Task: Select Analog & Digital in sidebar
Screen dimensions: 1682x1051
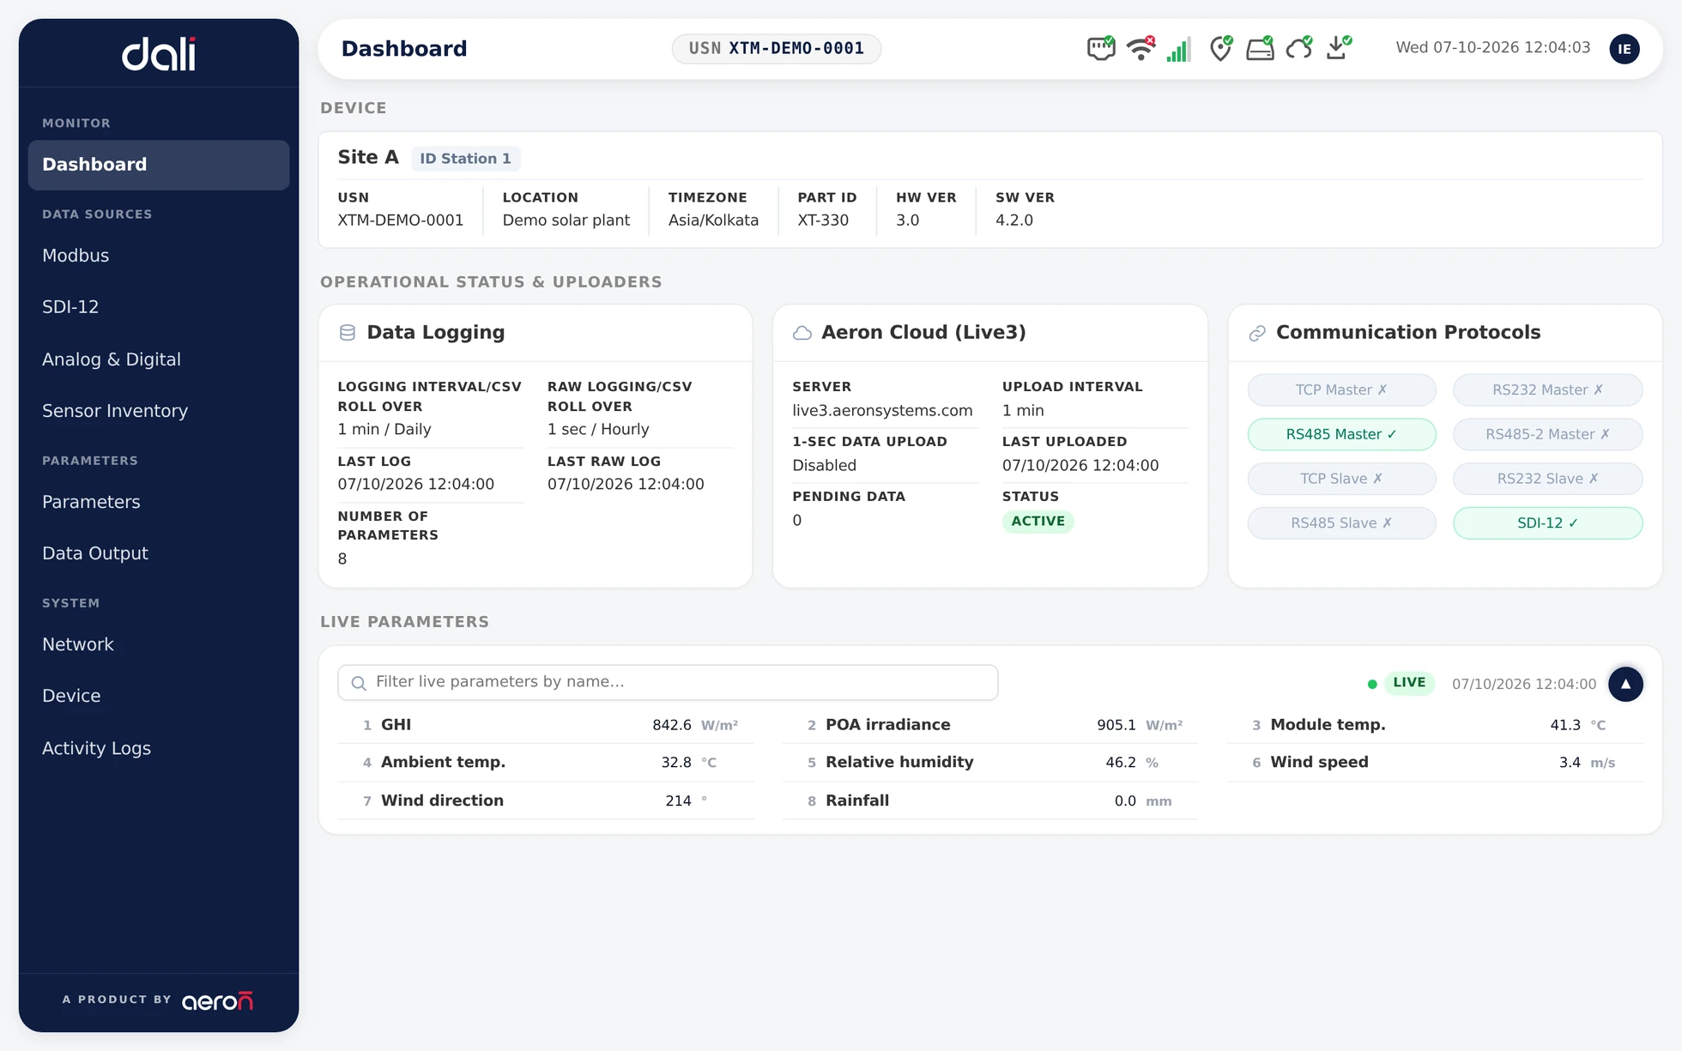Action: (159, 359)
